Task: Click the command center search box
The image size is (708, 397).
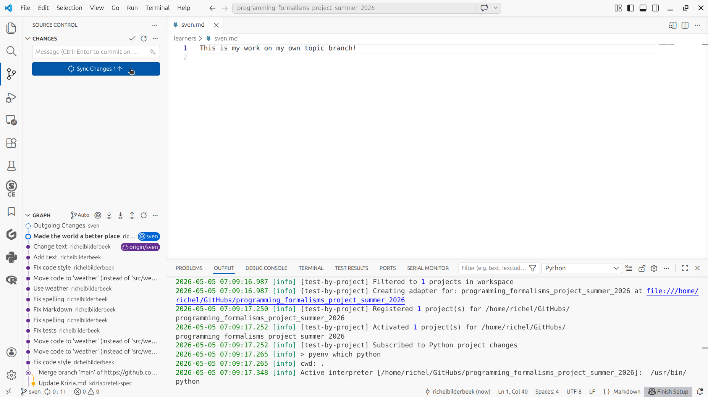Action: tap(354, 8)
